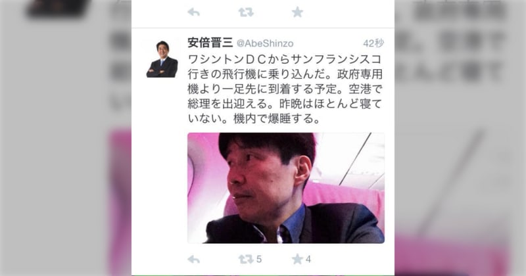Retweet the previous tweet using top arrows icon
This screenshot has width=526, height=276.
point(246,12)
